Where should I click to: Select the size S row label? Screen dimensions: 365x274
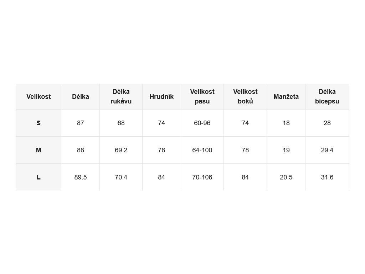[x=38, y=123]
